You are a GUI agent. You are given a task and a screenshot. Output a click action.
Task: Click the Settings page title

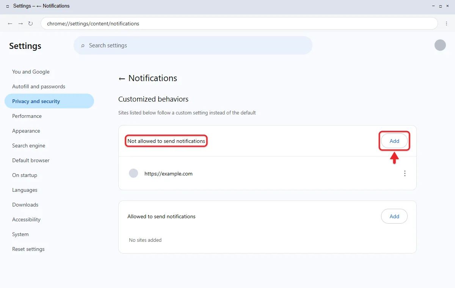[x=25, y=46]
